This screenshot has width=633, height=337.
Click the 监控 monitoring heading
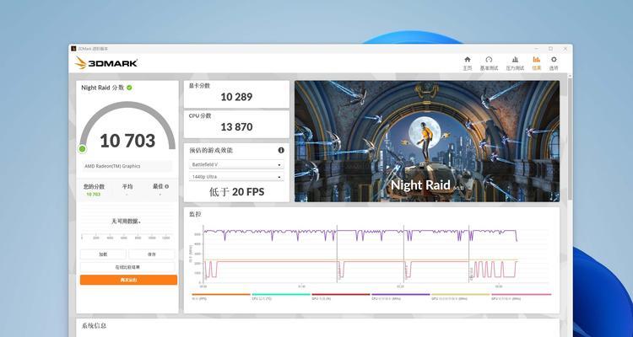(195, 215)
